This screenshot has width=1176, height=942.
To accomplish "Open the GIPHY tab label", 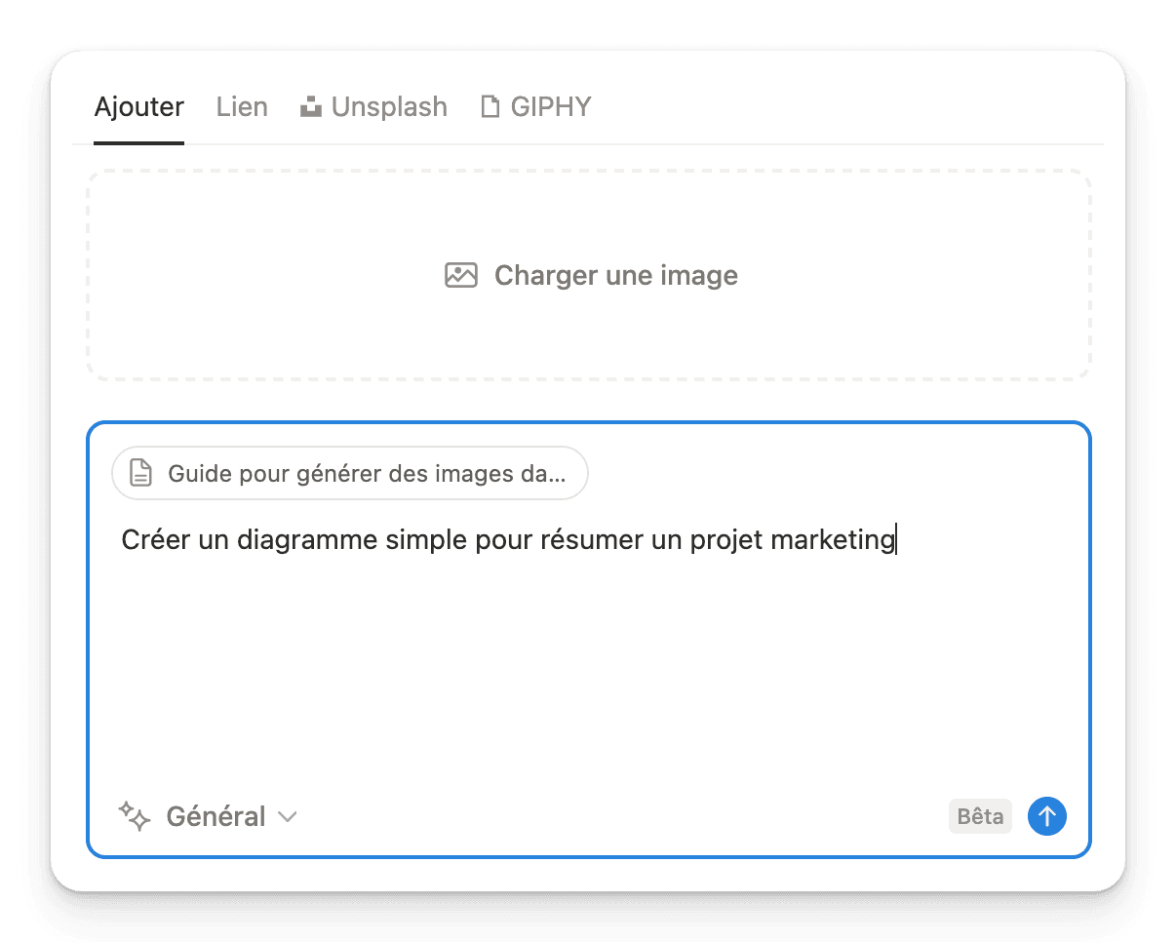I will pos(551,106).
